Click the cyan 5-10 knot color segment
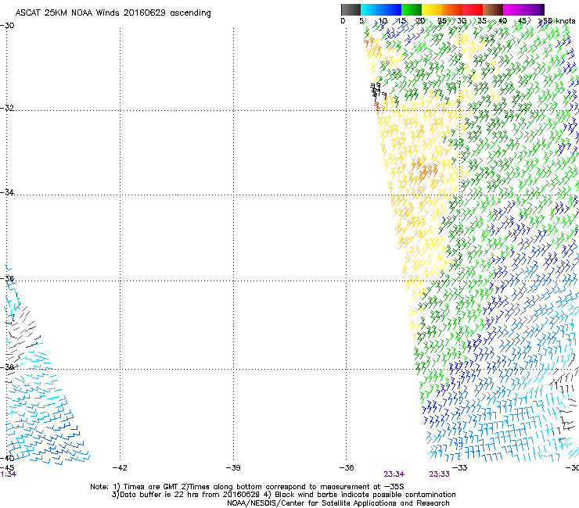 tap(370, 9)
